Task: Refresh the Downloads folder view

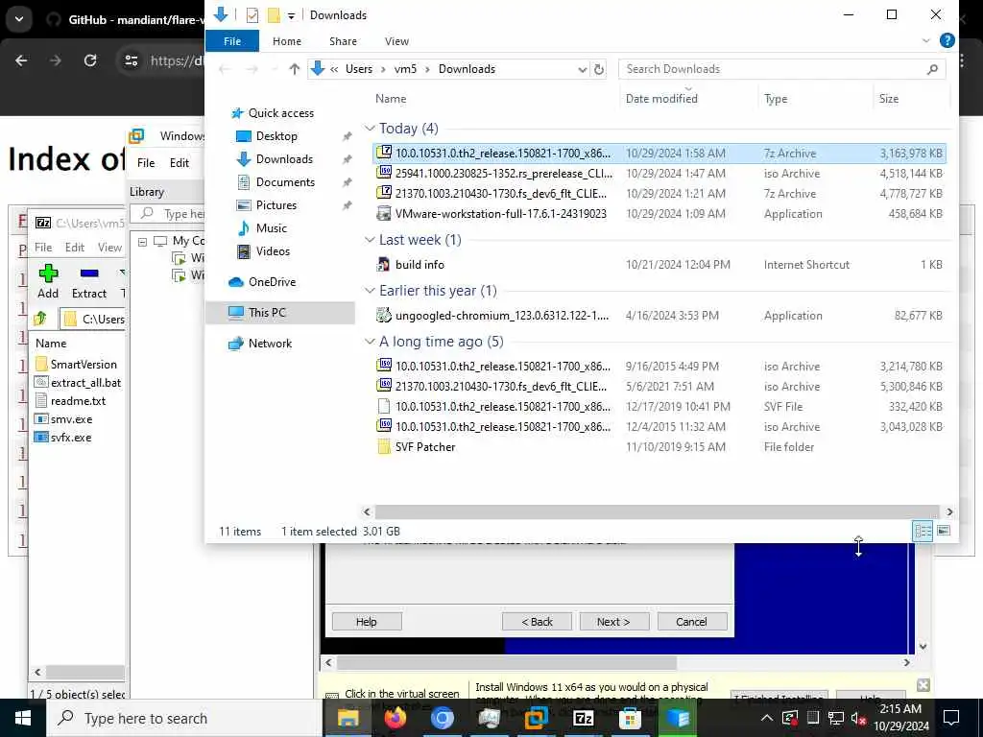Action: coord(599,69)
